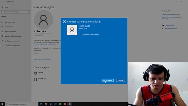Open the red app icon on the taskbar
188x106 pixels.
pos(65,104)
